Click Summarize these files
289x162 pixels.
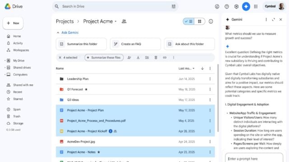(x=104, y=58)
